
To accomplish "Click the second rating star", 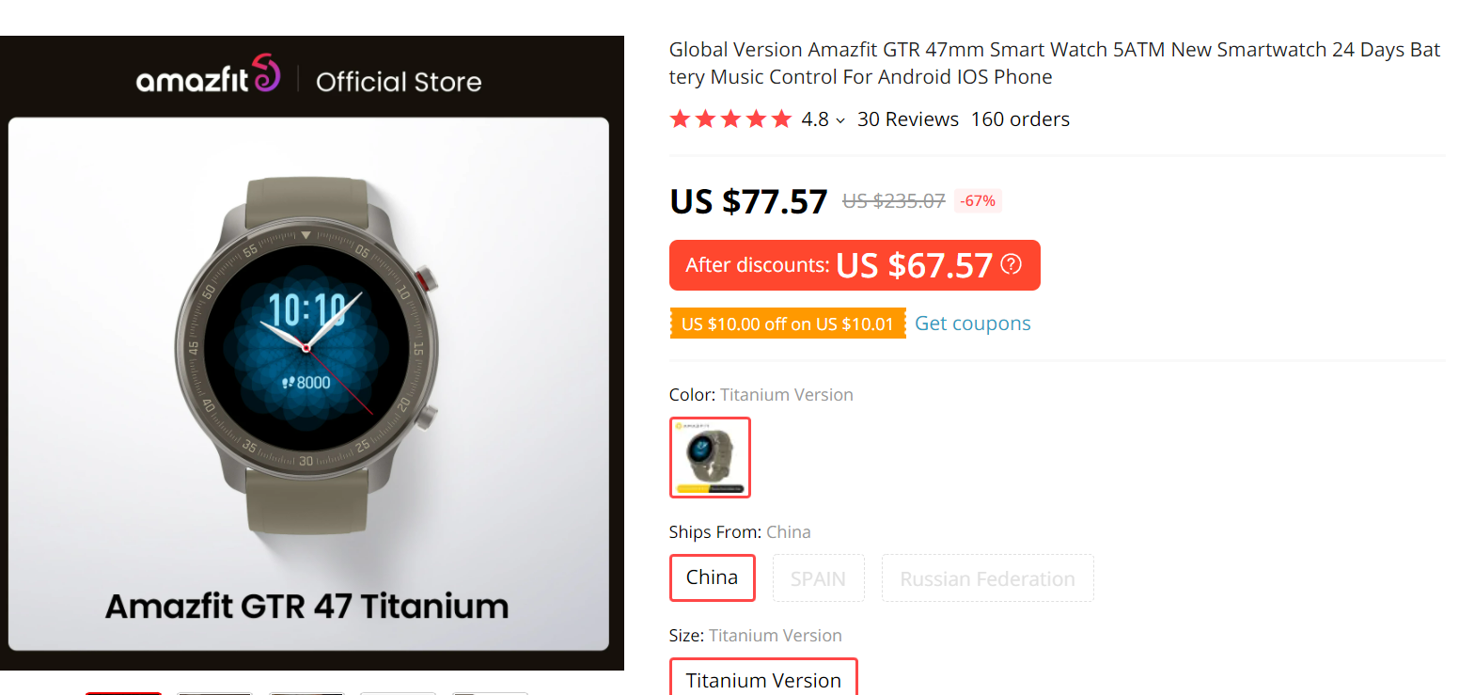I will tap(705, 118).
